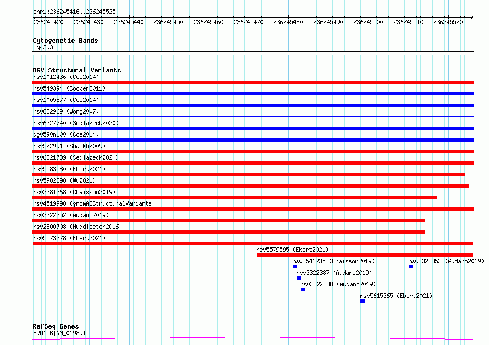Viewport: 489px width, 345px height.
Task: Open the nsv3322352 (Audano2019) label
Action: point(71,215)
